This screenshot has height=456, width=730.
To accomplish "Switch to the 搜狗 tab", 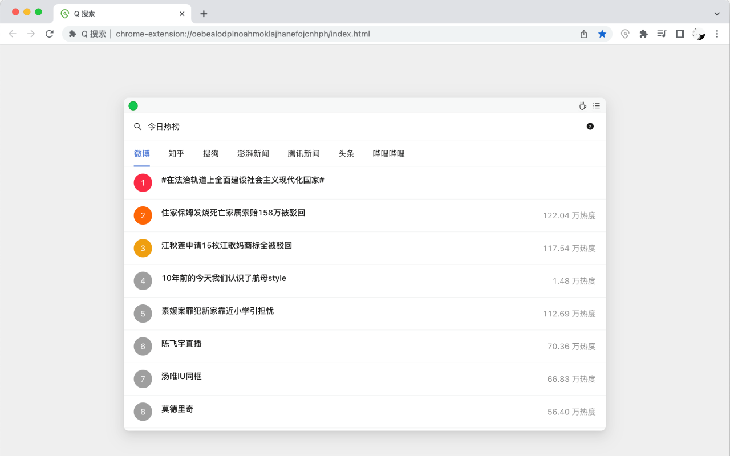I will (211, 154).
